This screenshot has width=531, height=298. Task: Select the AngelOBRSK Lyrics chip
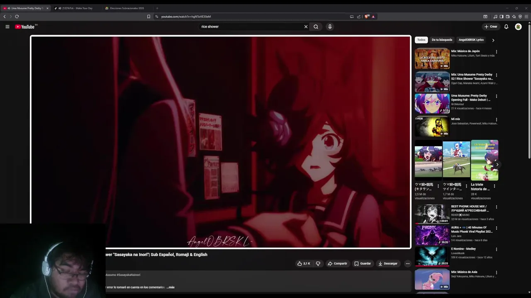(x=471, y=40)
